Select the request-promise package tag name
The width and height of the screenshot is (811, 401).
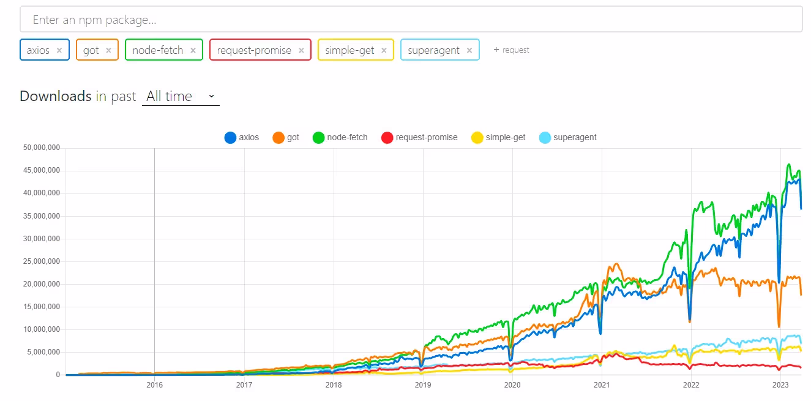click(x=254, y=50)
